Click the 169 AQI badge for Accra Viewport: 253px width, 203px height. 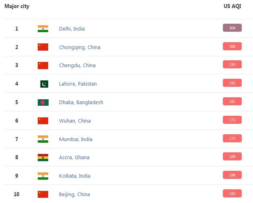pos(232,156)
